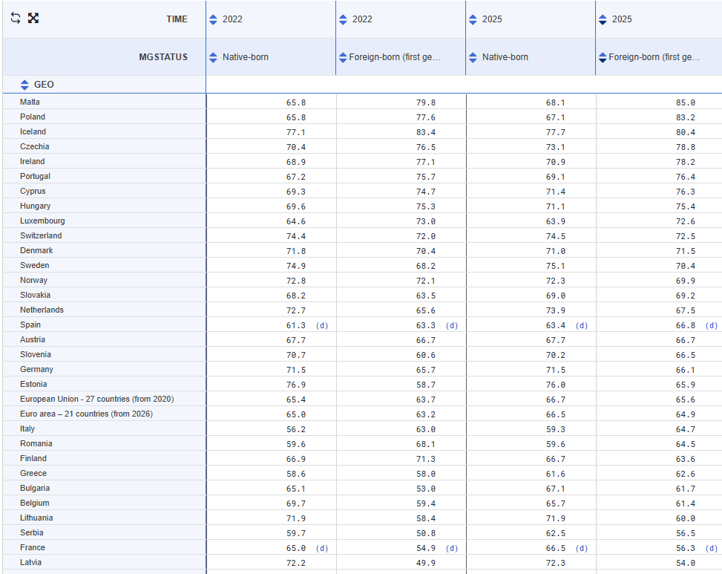The height and width of the screenshot is (574, 722).
Task: Open France 2025 Foreign-born (d) flag
Action: (x=712, y=548)
